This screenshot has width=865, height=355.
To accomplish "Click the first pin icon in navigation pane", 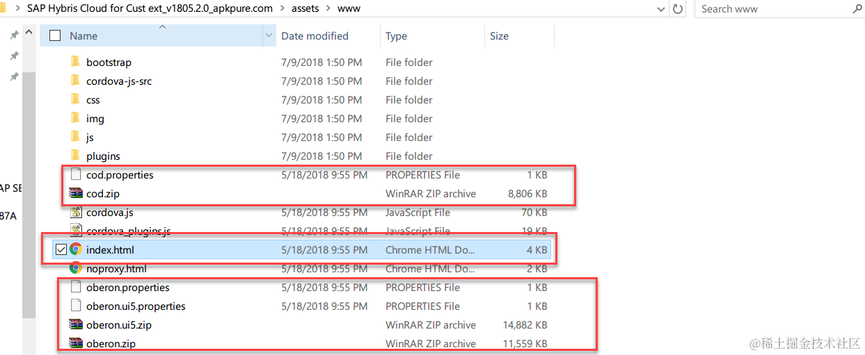I will pyautogui.click(x=14, y=34).
